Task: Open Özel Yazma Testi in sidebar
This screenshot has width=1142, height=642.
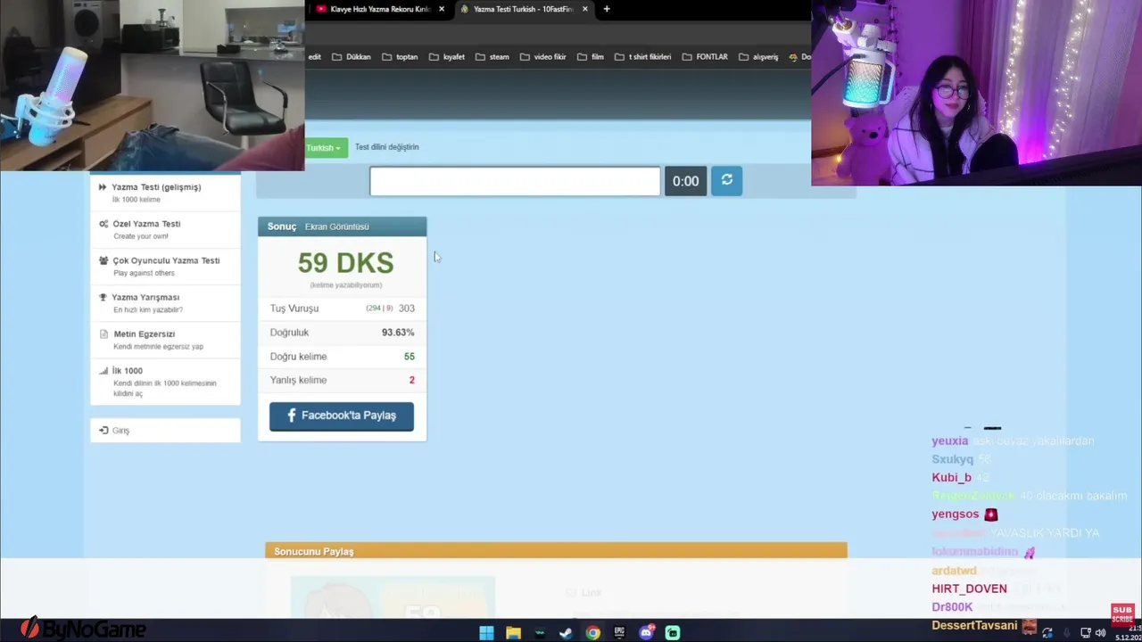Action: click(x=165, y=229)
